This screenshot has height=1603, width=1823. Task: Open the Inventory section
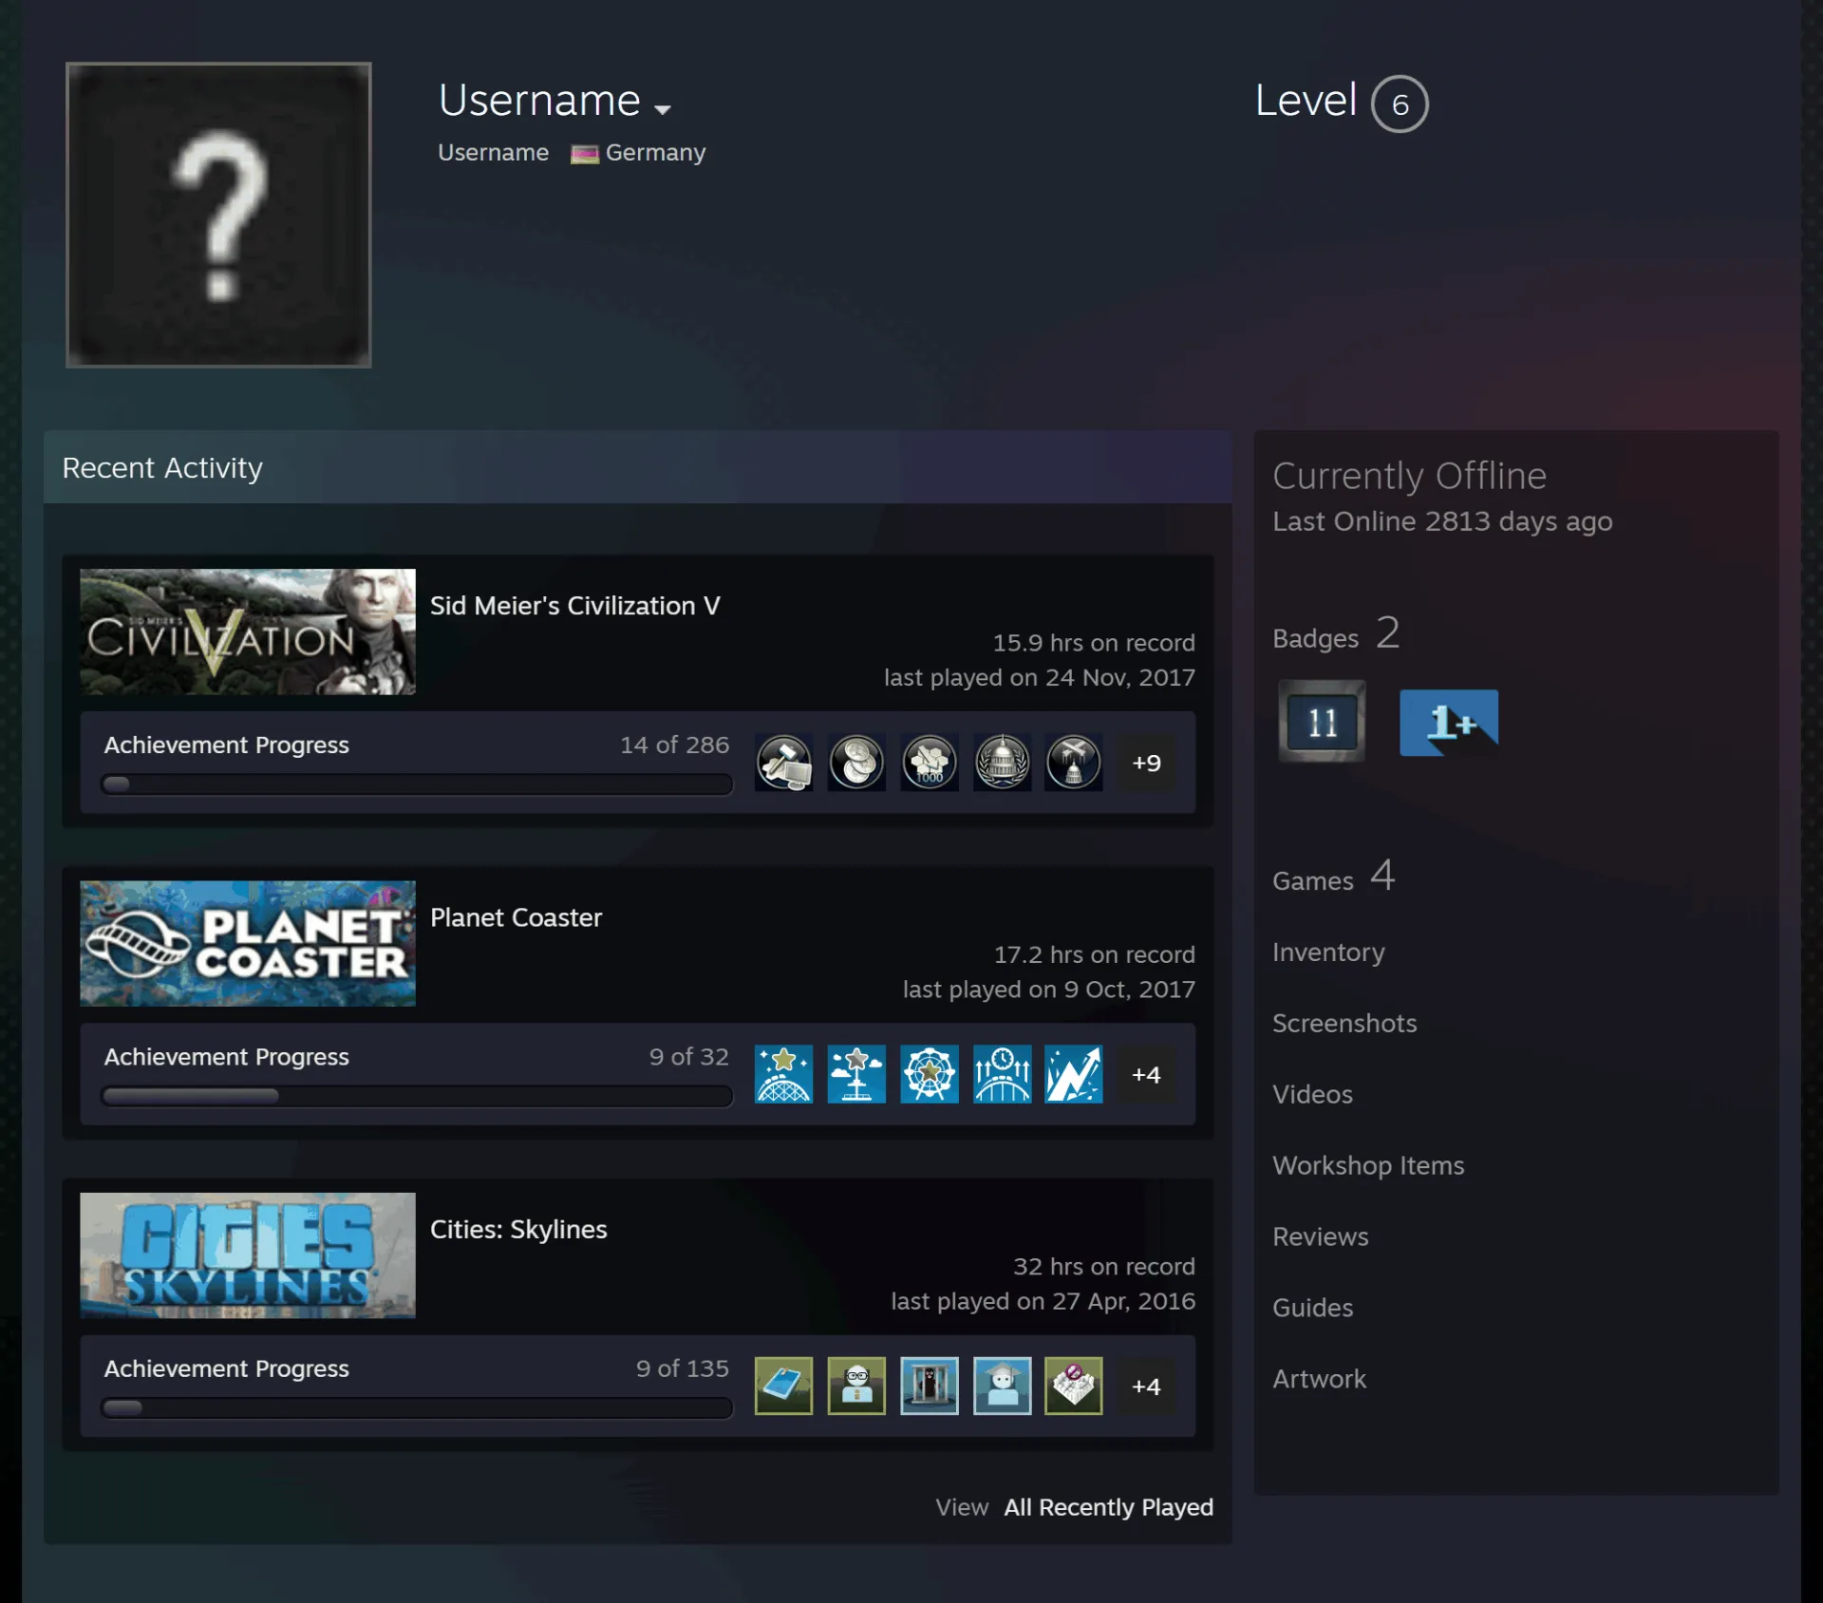pos(1328,952)
